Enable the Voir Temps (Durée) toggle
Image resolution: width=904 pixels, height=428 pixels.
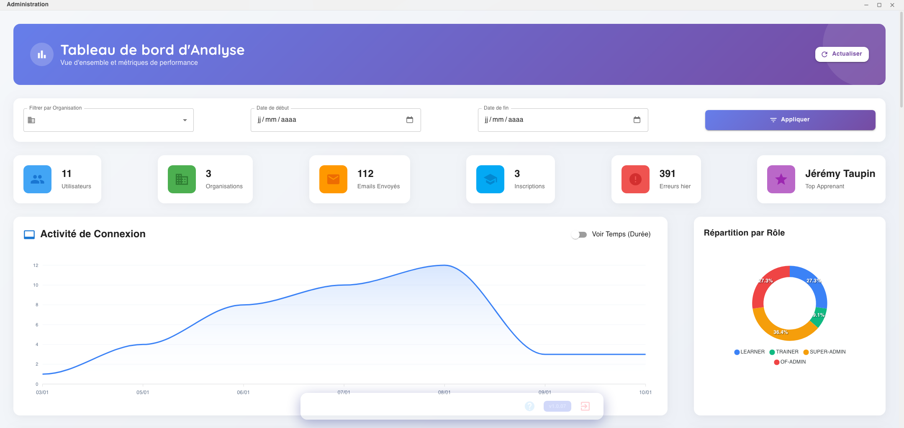[x=579, y=234]
